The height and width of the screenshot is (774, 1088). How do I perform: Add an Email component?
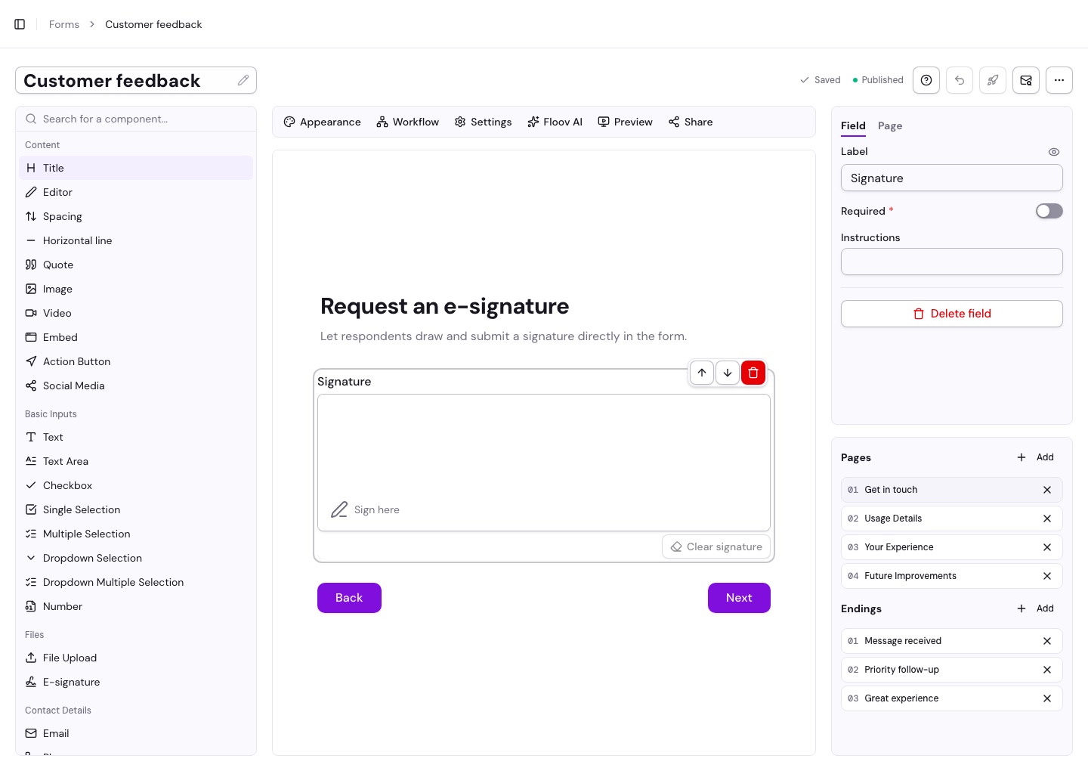136,733
